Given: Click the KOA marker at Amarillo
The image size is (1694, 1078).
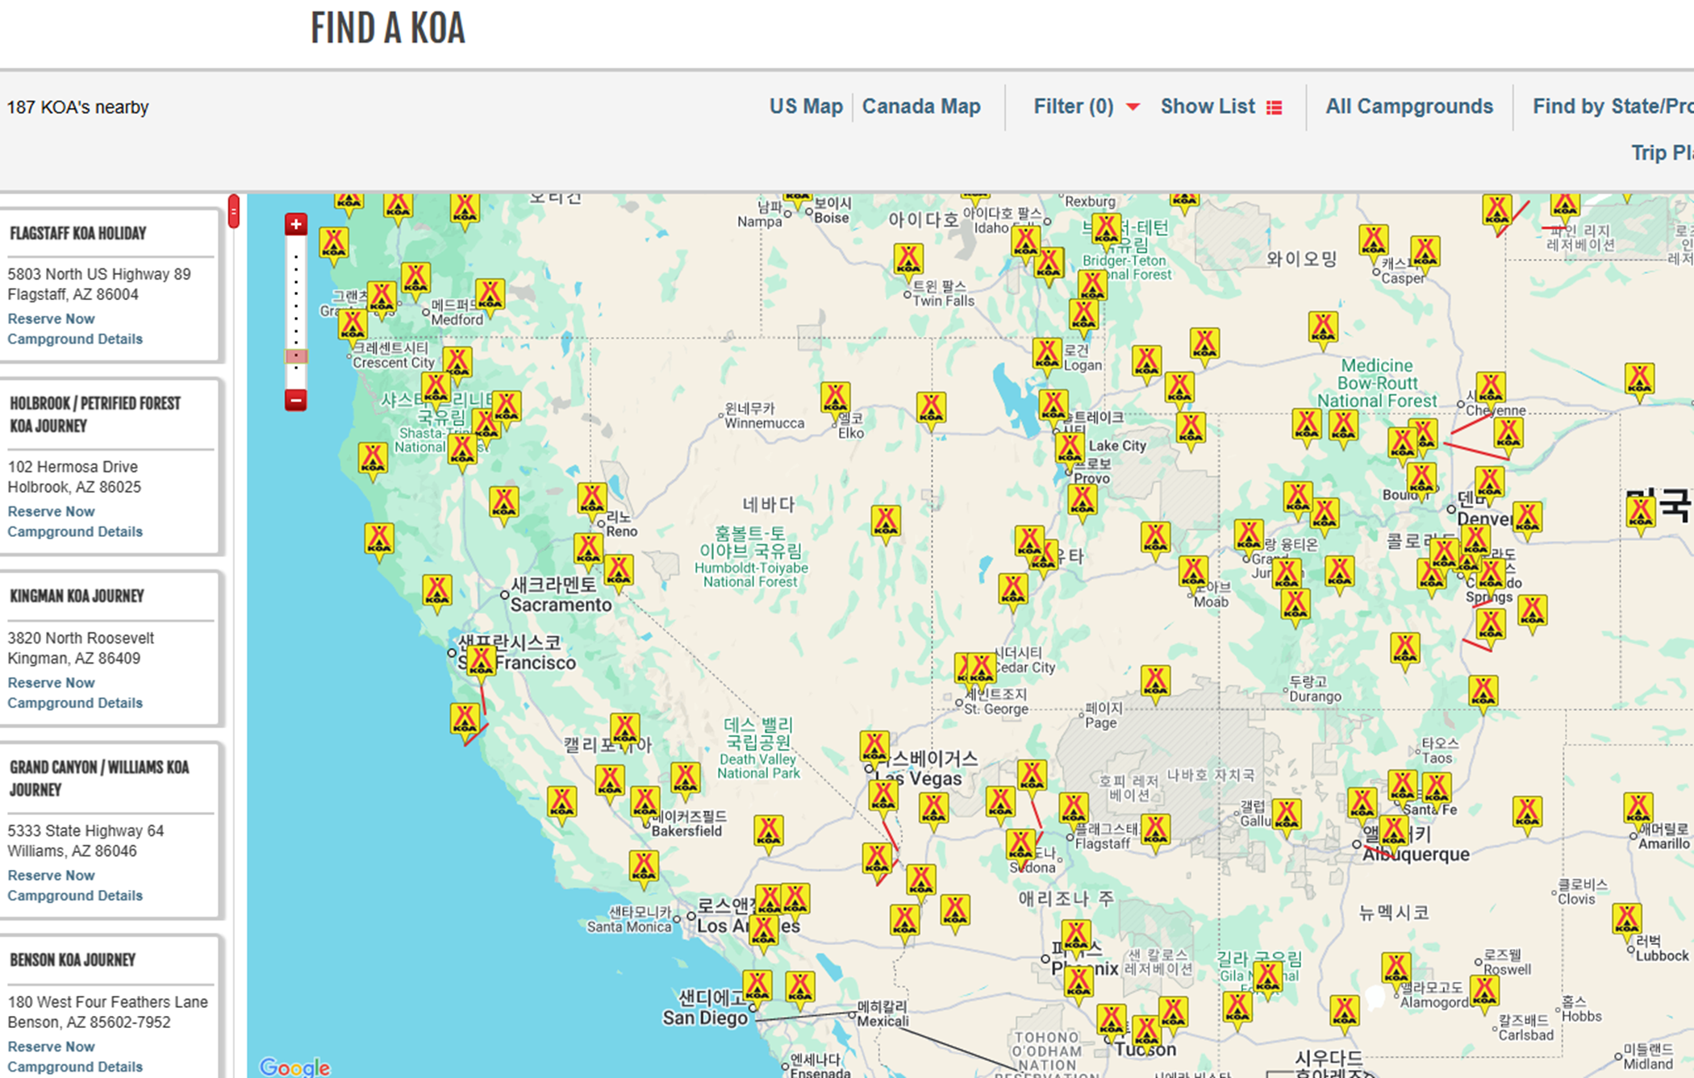Looking at the screenshot, I should (x=1638, y=807).
